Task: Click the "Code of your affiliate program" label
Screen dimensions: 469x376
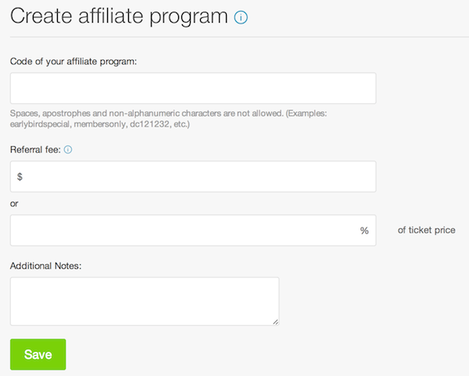Action: click(x=73, y=61)
